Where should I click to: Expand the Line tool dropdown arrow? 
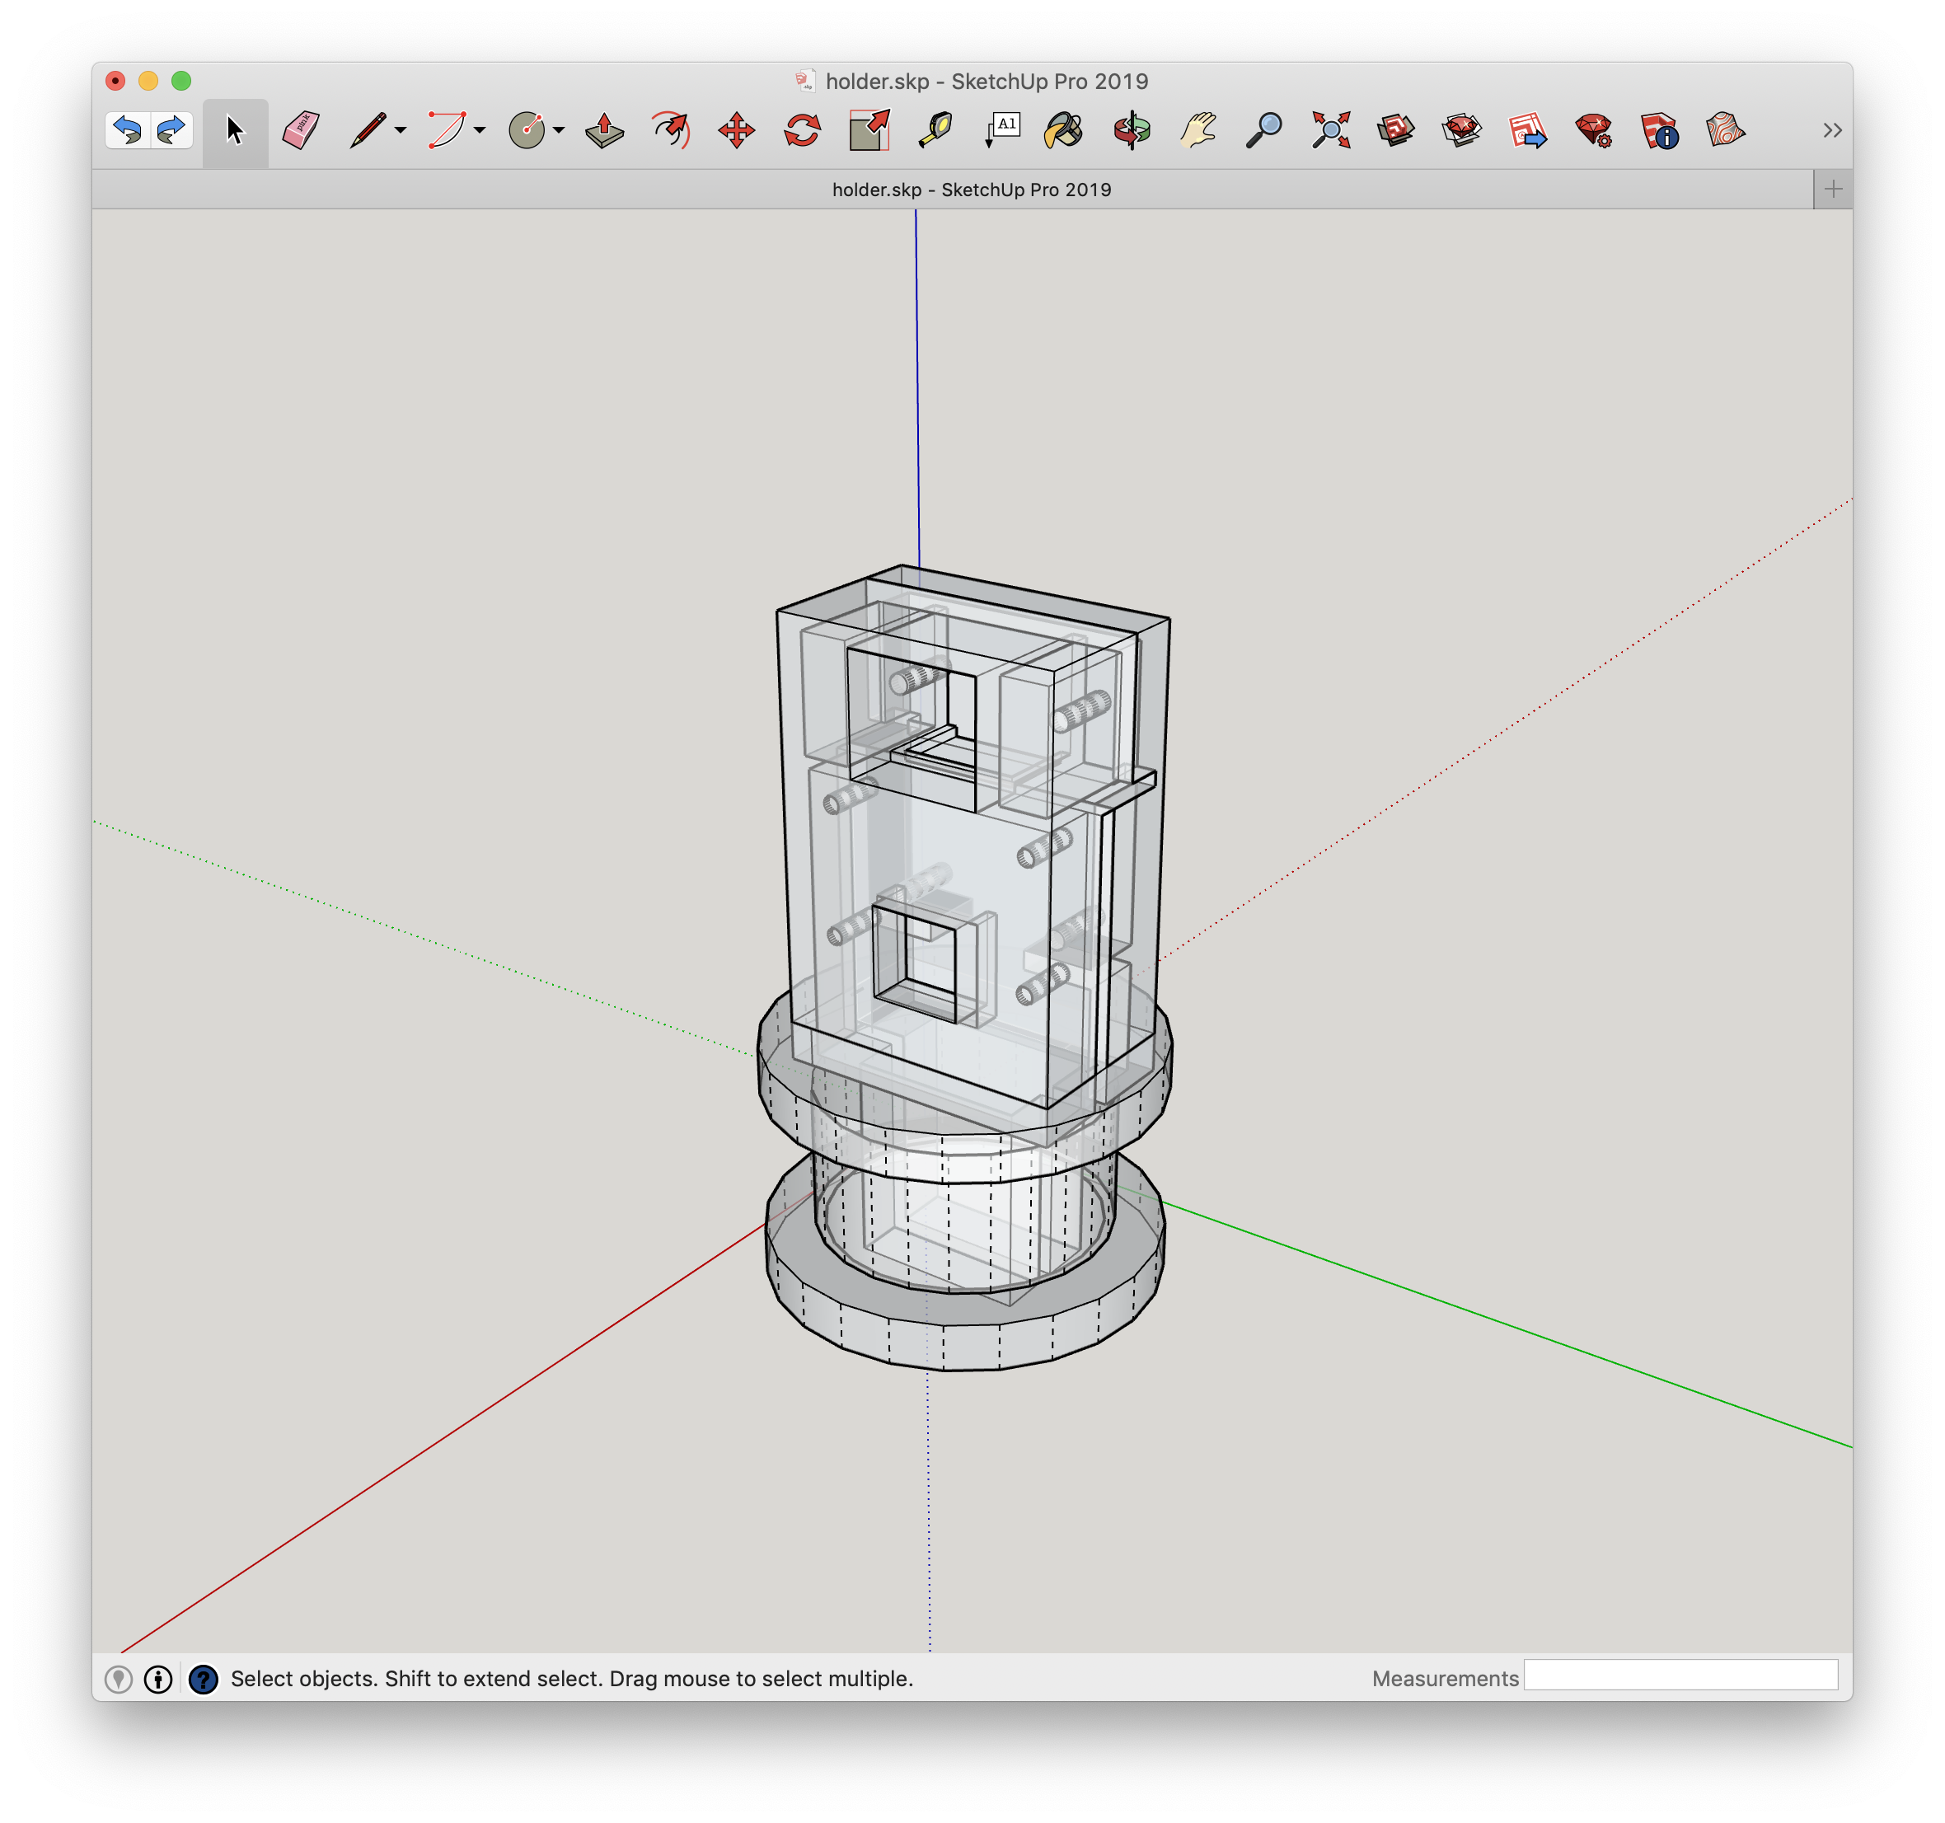pos(401,130)
